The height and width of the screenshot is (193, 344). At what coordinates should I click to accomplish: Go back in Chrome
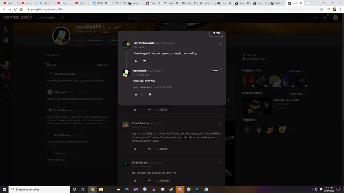(4, 9)
